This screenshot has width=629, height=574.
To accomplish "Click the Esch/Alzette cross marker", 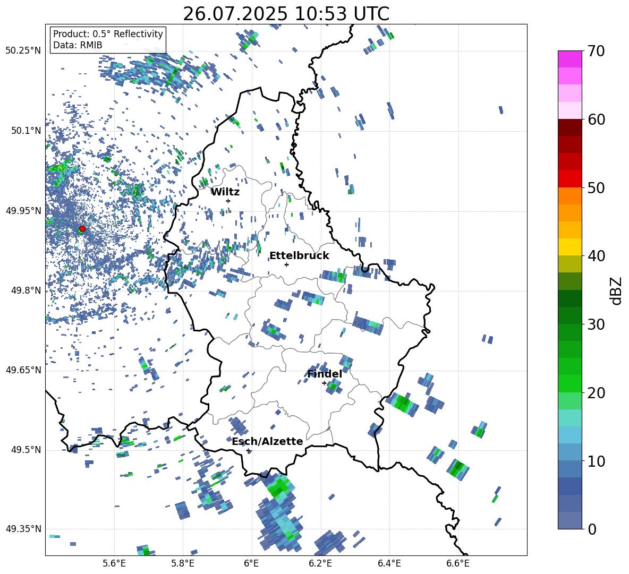I will tap(248, 450).
